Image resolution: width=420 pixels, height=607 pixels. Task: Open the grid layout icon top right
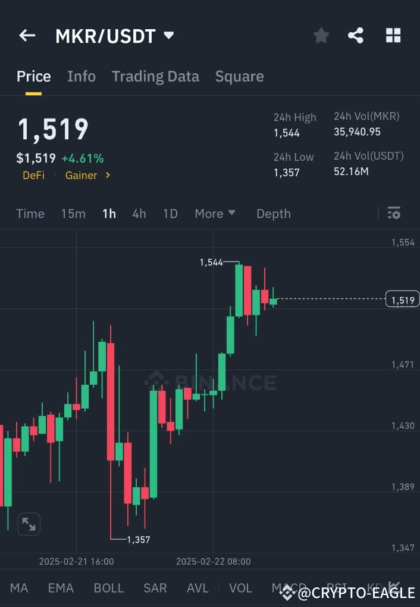(393, 35)
